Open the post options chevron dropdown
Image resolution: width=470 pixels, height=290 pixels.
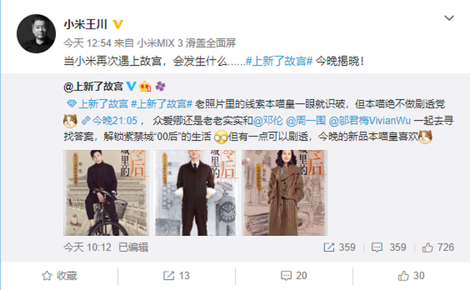(449, 18)
